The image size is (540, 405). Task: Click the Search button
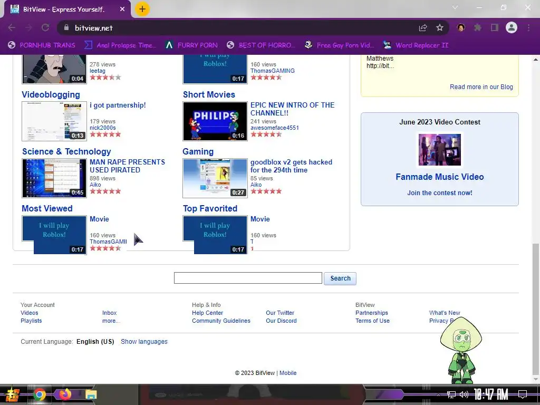click(340, 278)
